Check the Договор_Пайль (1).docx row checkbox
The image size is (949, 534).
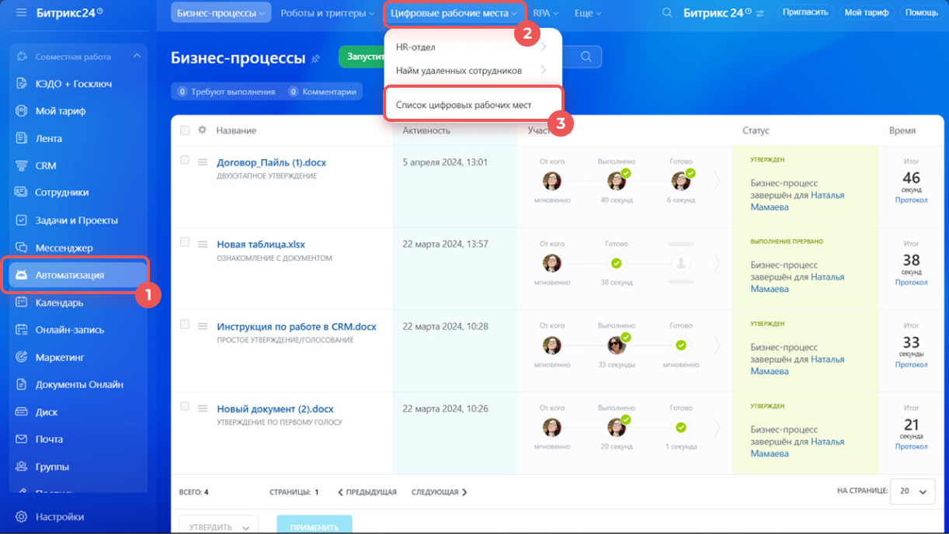185,160
